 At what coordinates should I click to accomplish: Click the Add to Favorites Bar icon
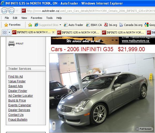[x=30, y=25]
